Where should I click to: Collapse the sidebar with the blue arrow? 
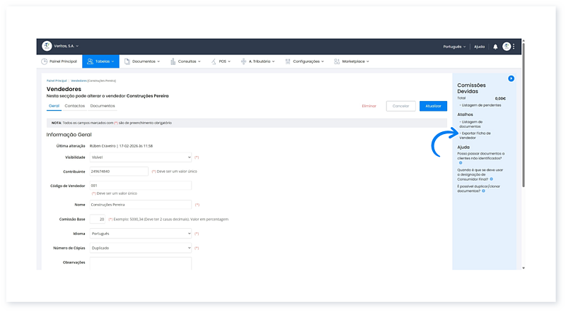click(511, 78)
